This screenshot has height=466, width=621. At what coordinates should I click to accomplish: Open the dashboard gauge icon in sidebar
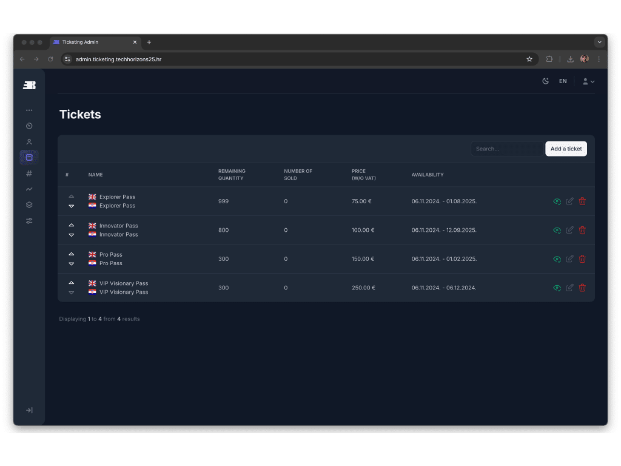point(29,126)
